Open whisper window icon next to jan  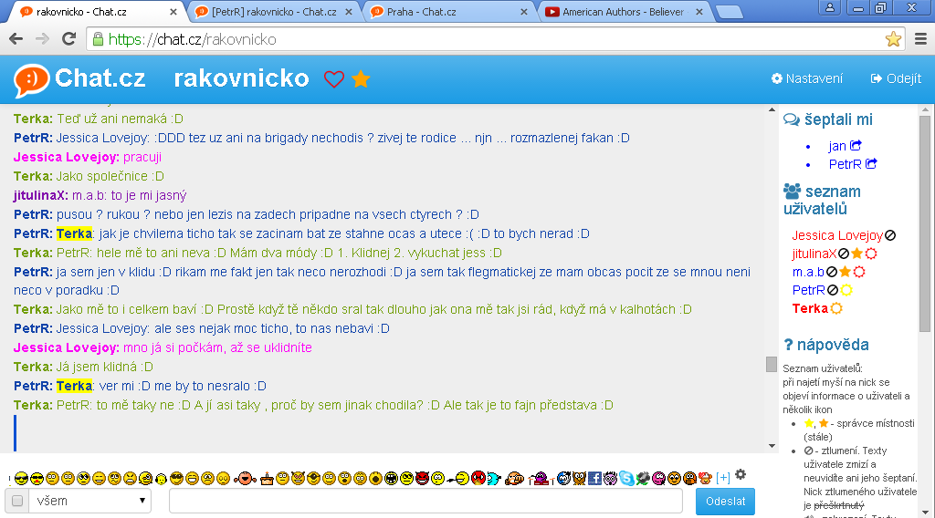(x=856, y=145)
